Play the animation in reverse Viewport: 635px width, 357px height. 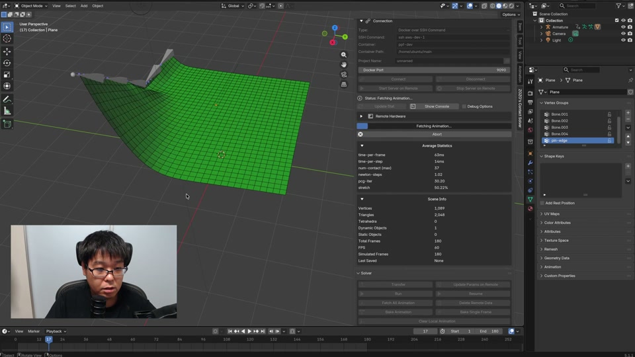click(x=243, y=331)
